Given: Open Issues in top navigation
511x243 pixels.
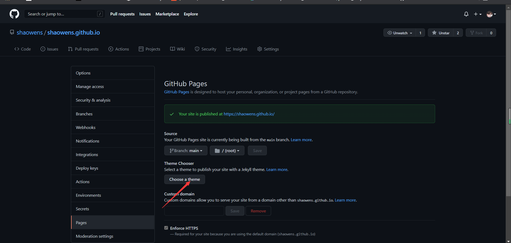Looking at the screenshot, I should 145,14.
